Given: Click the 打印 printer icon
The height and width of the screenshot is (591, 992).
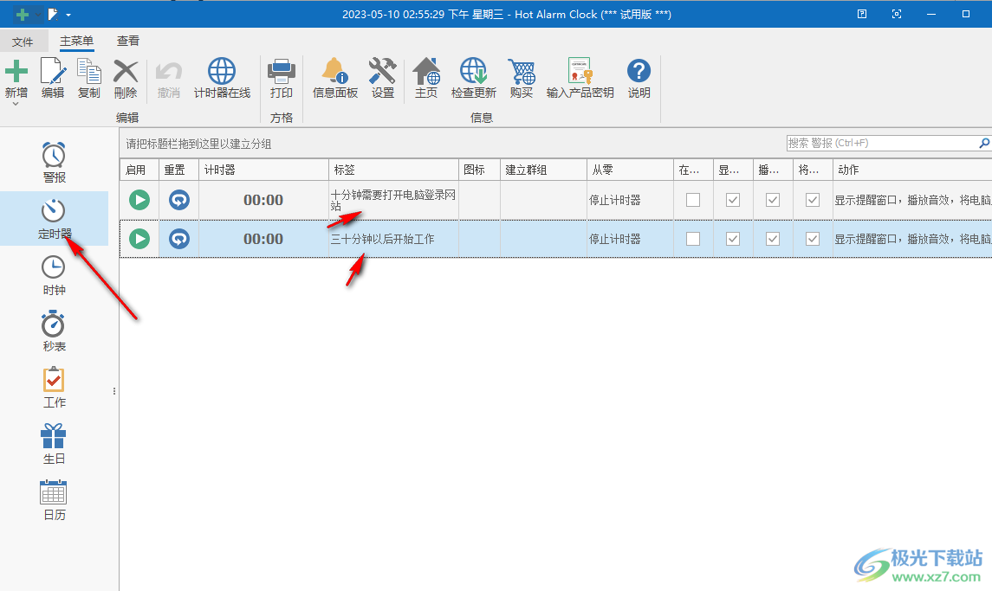Looking at the screenshot, I should click(282, 72).
